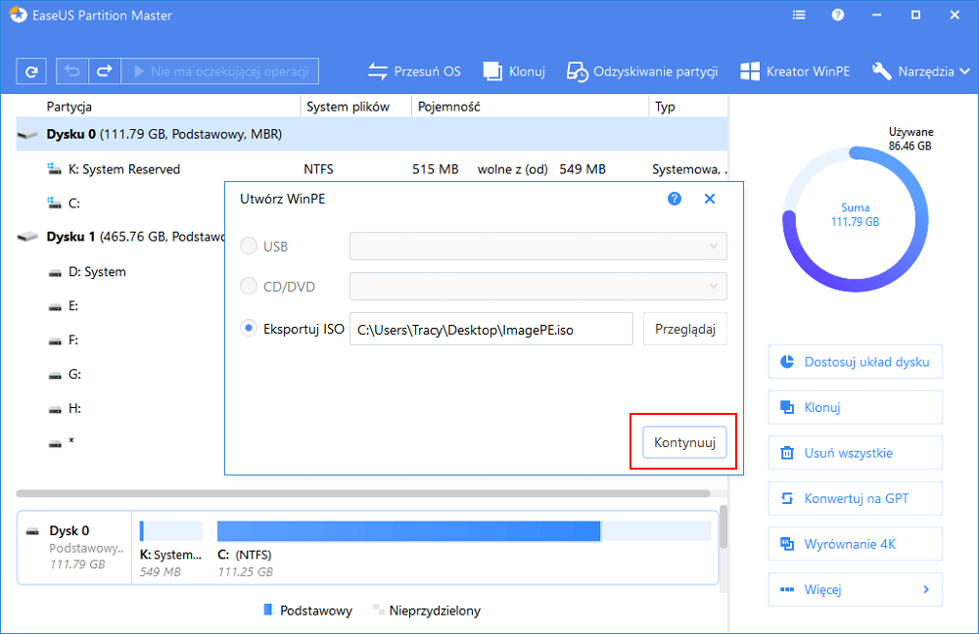Select K: System Reserved partition row
Image resolution: width=979 pixels, height=634 pixels.
(372, 169)
